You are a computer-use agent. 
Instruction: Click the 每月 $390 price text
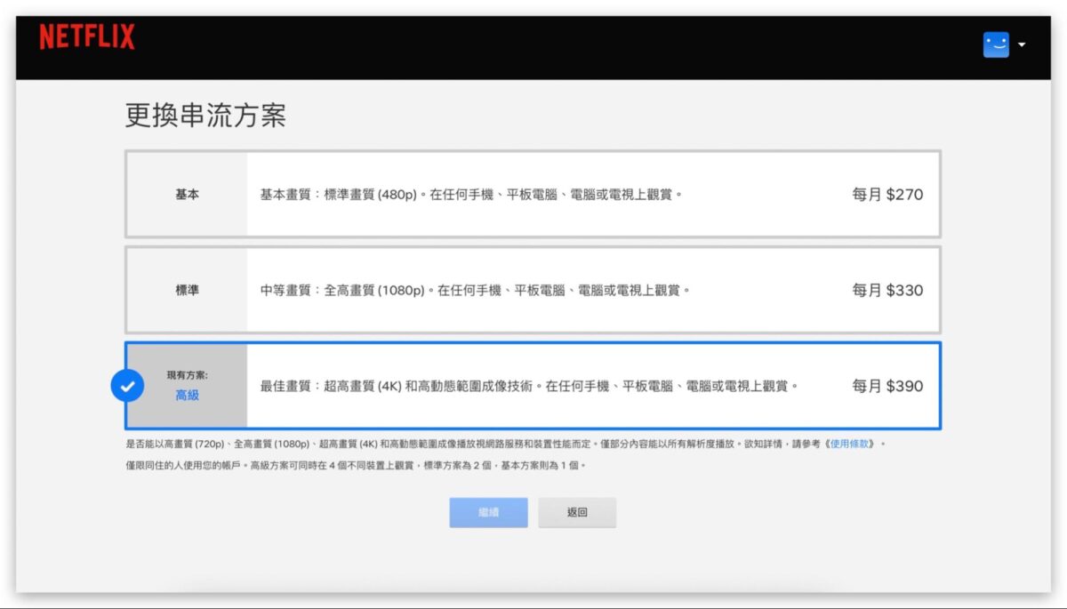click(887, 386)
